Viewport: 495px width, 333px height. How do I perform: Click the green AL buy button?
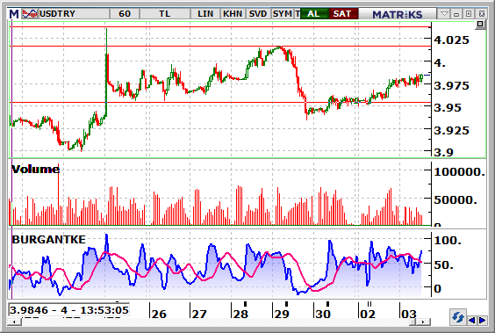pyautogui.click(x=314, y=14)
